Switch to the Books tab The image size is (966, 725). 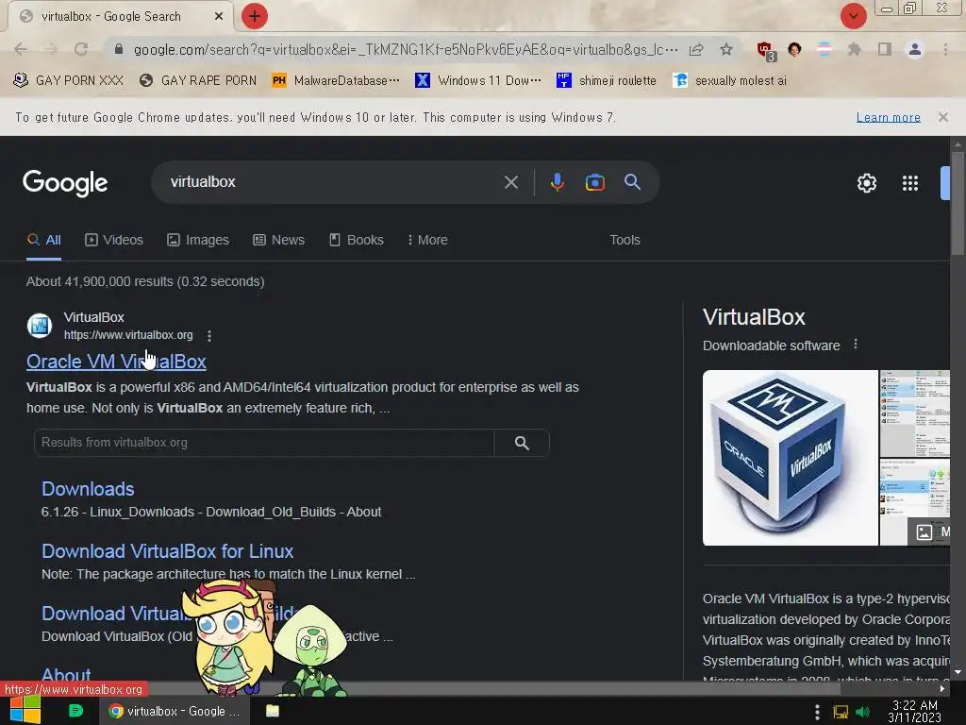[x=356, y=240]
